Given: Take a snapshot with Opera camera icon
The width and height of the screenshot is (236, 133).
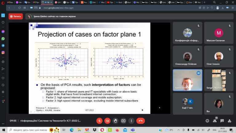Looking at the screenshot, I should (204, 8).
